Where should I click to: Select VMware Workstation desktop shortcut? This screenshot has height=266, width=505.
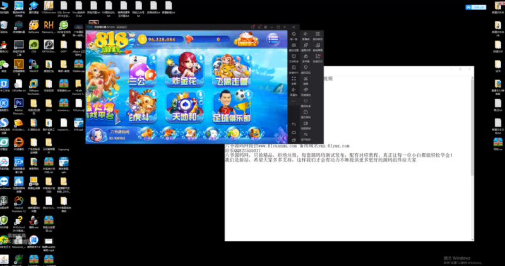(33, 87)
